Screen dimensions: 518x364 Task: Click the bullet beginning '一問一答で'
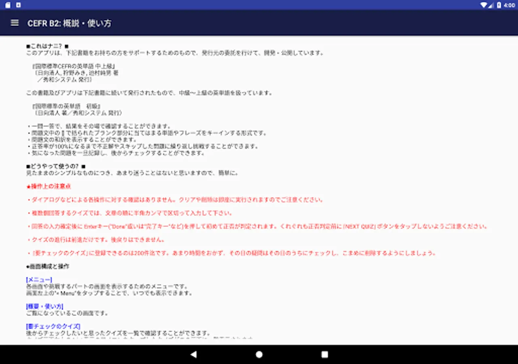point(99,126)
